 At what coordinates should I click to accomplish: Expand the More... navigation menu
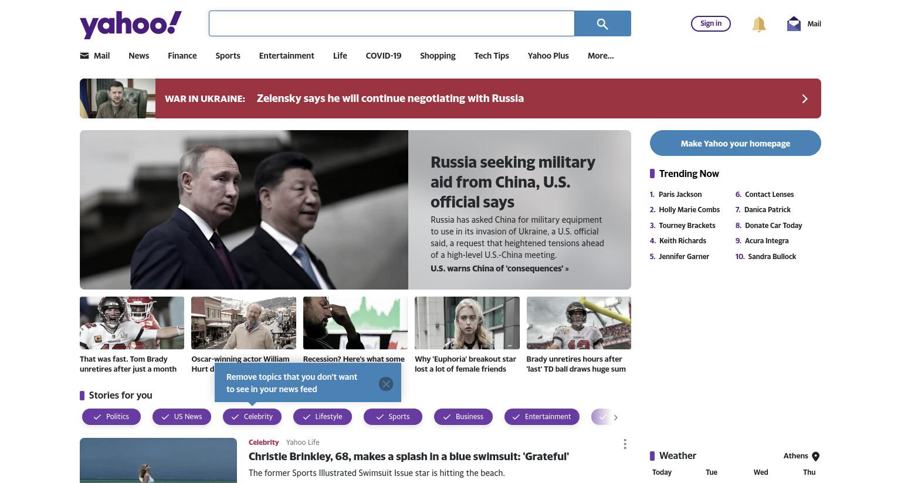click(x=601, y=56)
